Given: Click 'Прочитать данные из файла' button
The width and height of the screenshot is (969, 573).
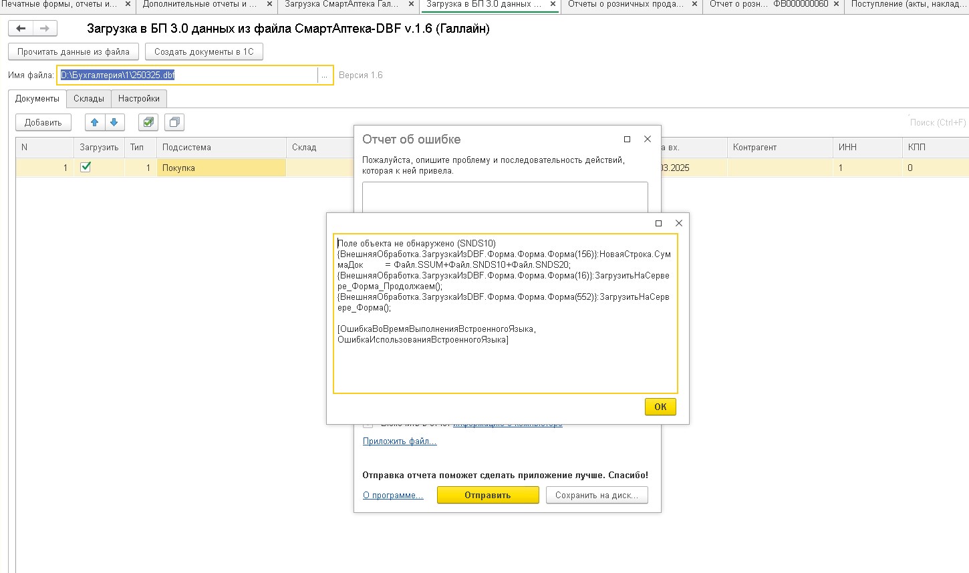Looking at the screenshot, I should pos(74,51).
